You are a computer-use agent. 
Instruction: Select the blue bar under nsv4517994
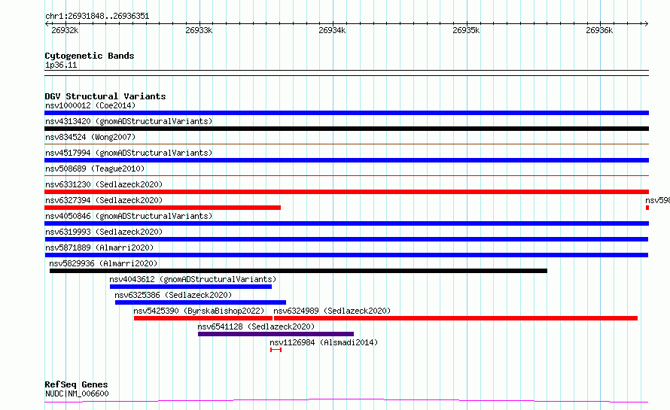[x=346, y=160]
